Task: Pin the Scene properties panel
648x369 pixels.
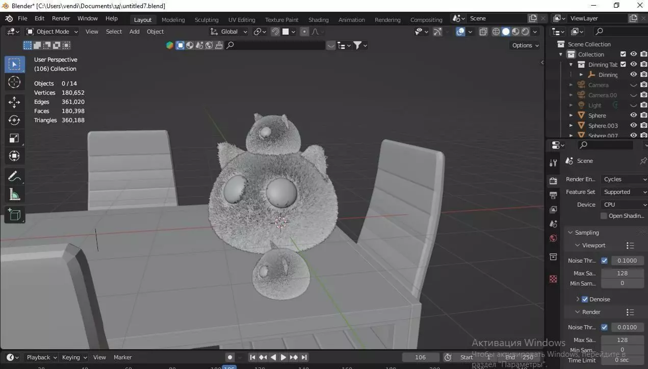Action: (x=642, y=161)
